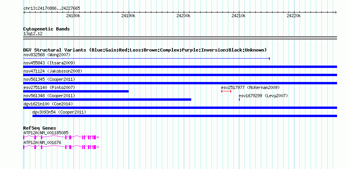Click the blue bar under nsv455843
Viewport: 348px width, 169px height.
[x=180, y=67]
